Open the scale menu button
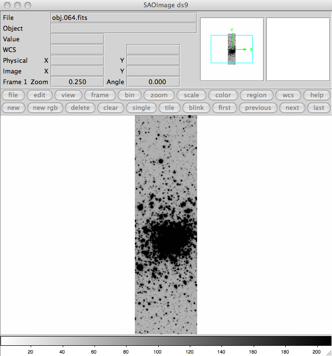 [191, 95]
